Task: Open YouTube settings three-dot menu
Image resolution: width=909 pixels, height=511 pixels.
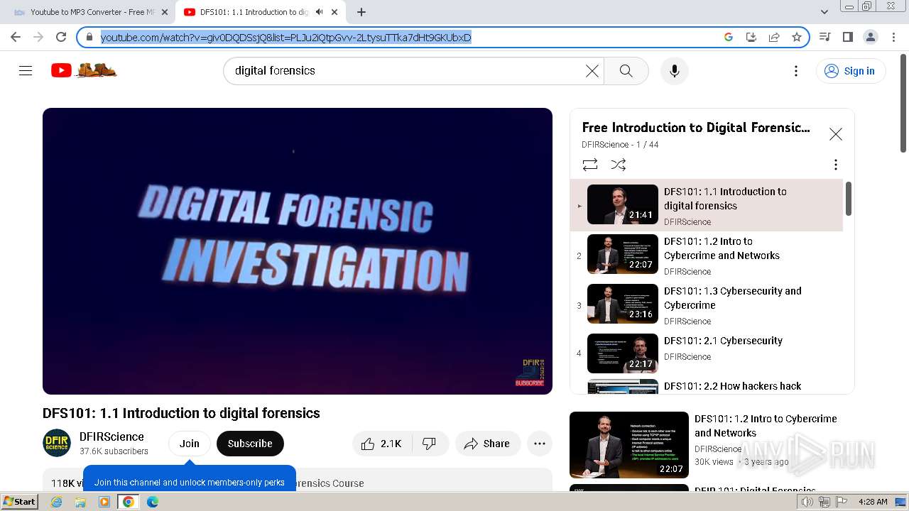Action: pyautogui.click(x=796, y=71)
